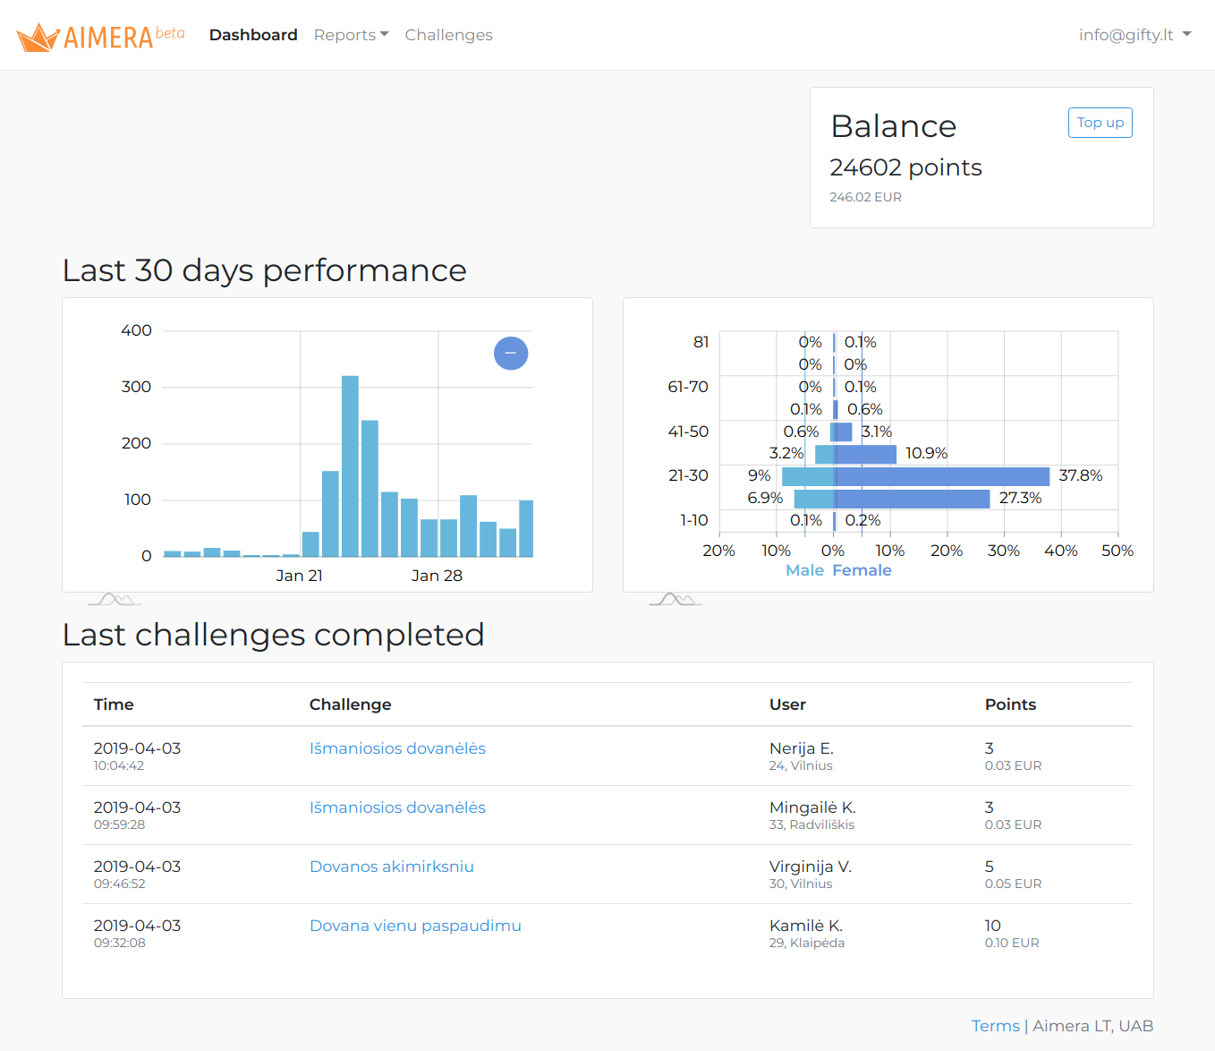This screenshot has height=1051, width=1215.
Task: Toggle the Female series in the age chart
Action: point(862,569)
